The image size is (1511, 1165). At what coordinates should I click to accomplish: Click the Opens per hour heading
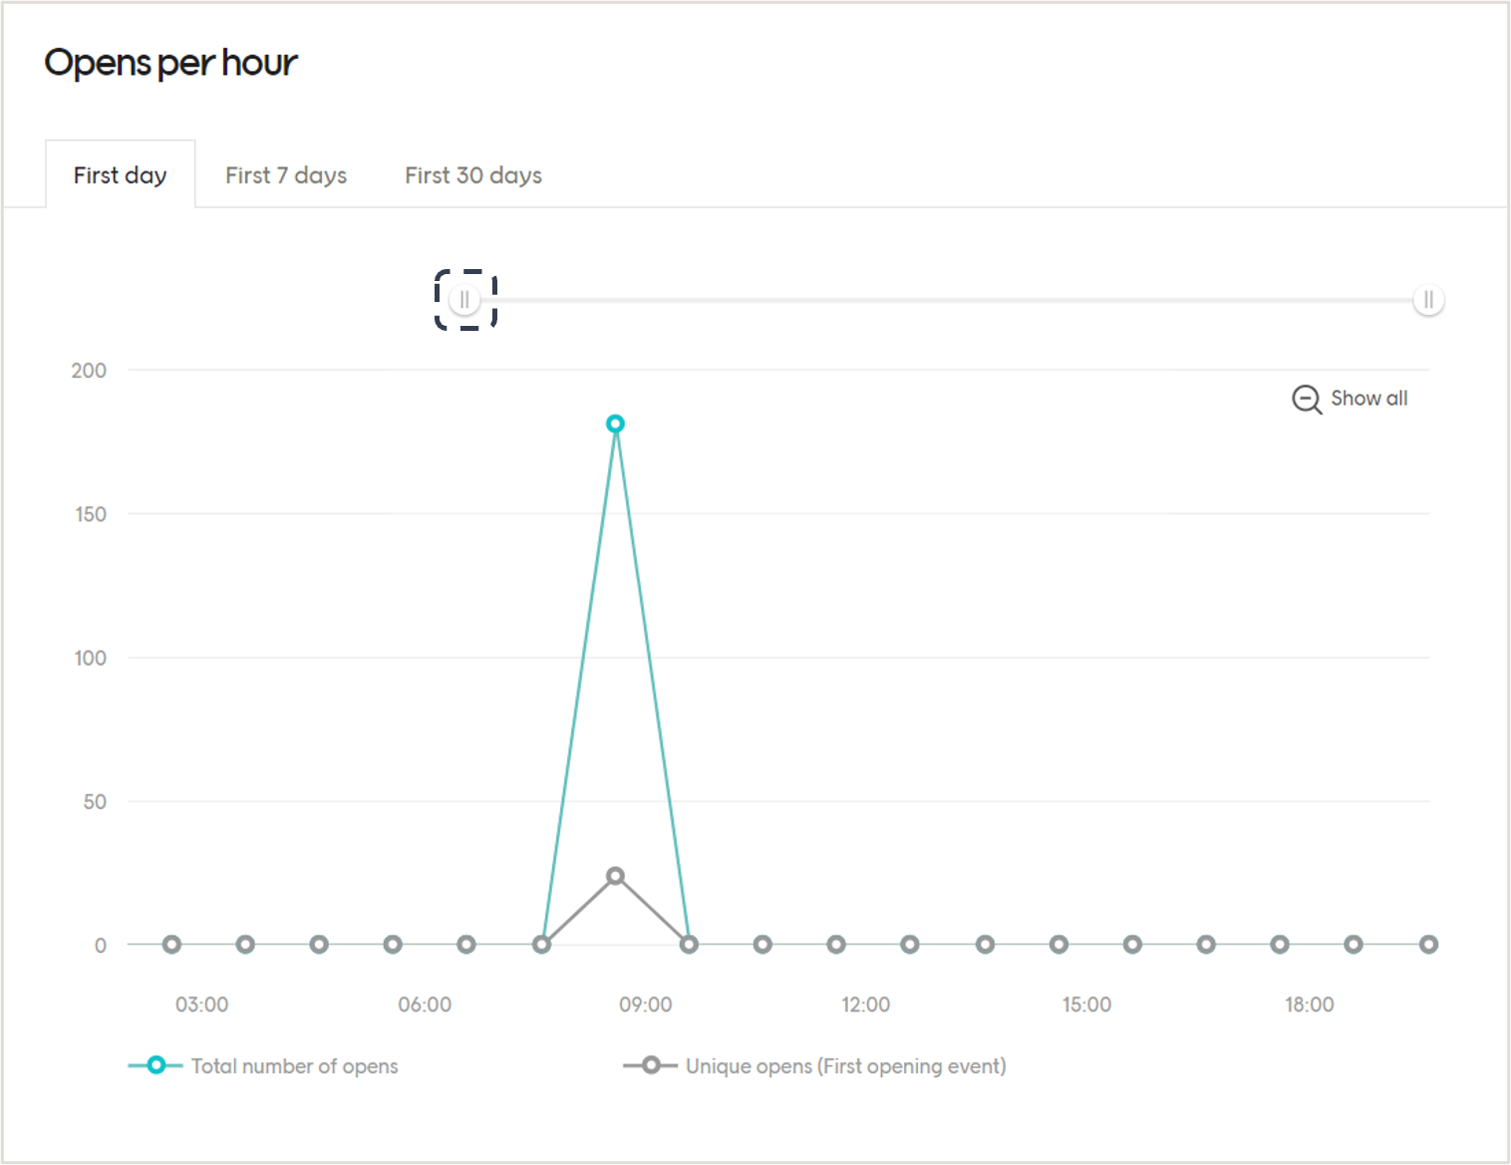[x=170, y=62]
